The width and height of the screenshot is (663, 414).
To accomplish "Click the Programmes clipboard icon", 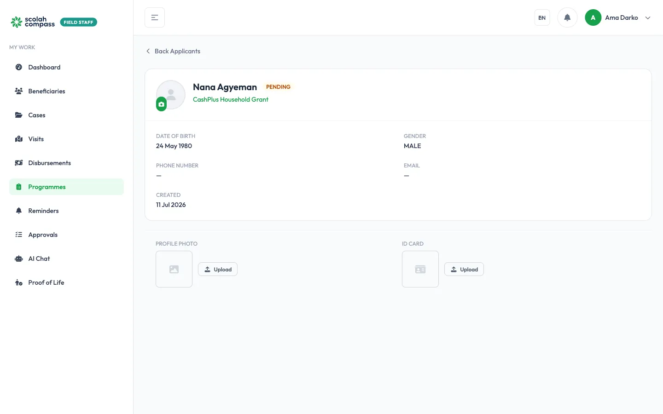I will pos(19,187).
